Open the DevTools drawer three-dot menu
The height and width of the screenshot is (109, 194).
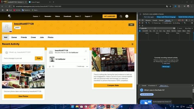[140, 85]
